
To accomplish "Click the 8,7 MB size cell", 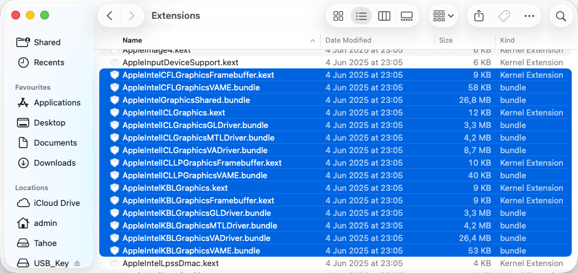I will [x=477, y=151].
